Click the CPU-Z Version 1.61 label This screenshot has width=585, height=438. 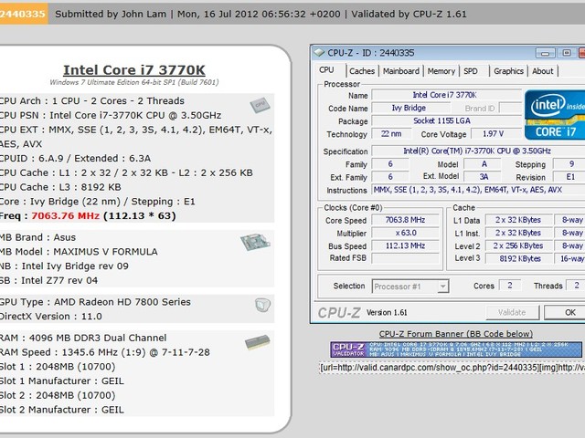tap(387, 313)
